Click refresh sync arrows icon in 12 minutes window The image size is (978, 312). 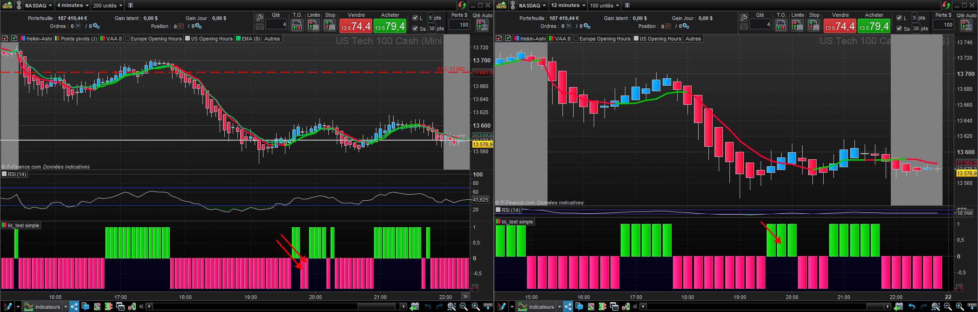point(946,5)
